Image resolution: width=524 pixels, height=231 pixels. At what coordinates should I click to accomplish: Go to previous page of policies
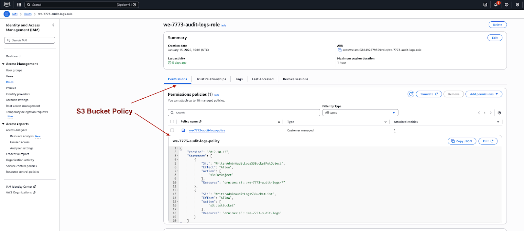479,113
